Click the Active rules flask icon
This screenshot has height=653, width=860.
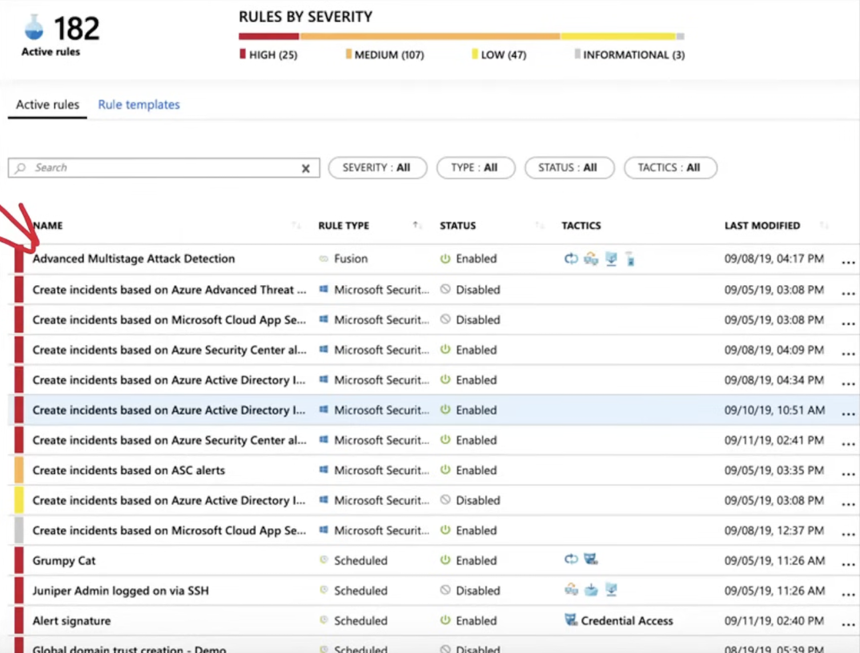point(34,27)
